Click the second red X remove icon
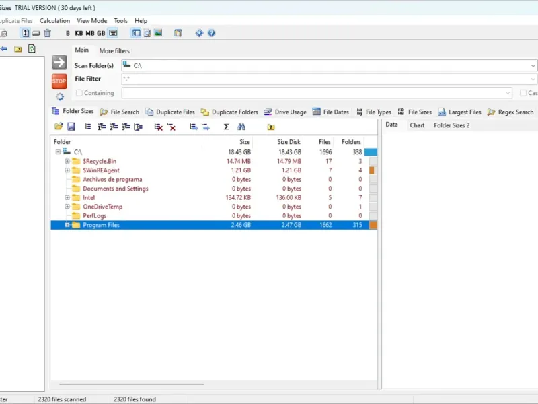Image resolution: width=538 pixels, height=404 pixels. 171,127
